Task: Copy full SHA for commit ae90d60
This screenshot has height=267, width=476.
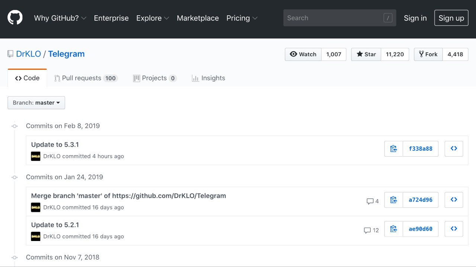Action: click(x=393, y=229)
